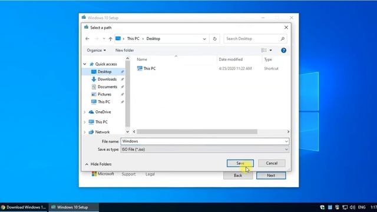This screenshot has height=212, width=377.
Task: Expand the Network tree node
Action: coord(85,132)
